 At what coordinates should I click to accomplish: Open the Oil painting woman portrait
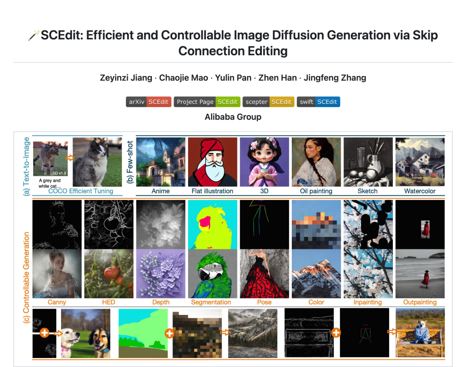pyautogui.click(x=316, y=162)
